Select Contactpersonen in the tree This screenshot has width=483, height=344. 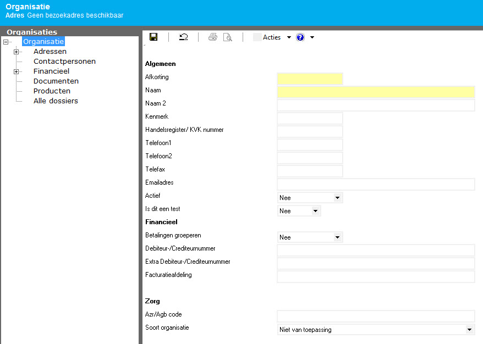[x=64, y=62]
